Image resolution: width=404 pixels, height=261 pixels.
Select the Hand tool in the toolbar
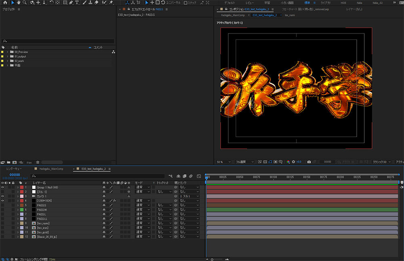(x=19, y=2)
